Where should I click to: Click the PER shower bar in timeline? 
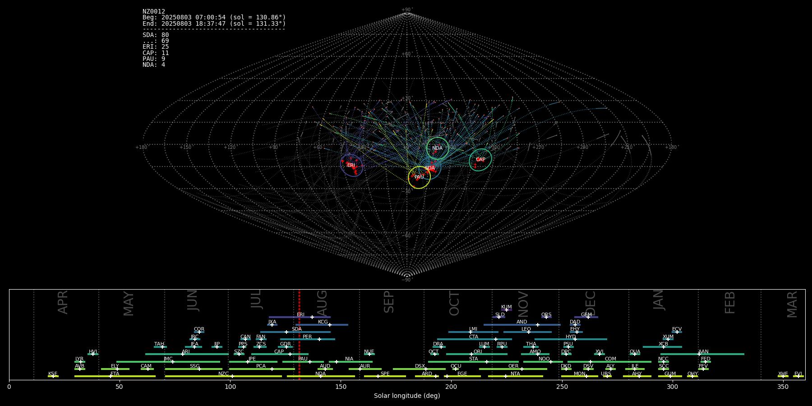click(x=308, y=339)
